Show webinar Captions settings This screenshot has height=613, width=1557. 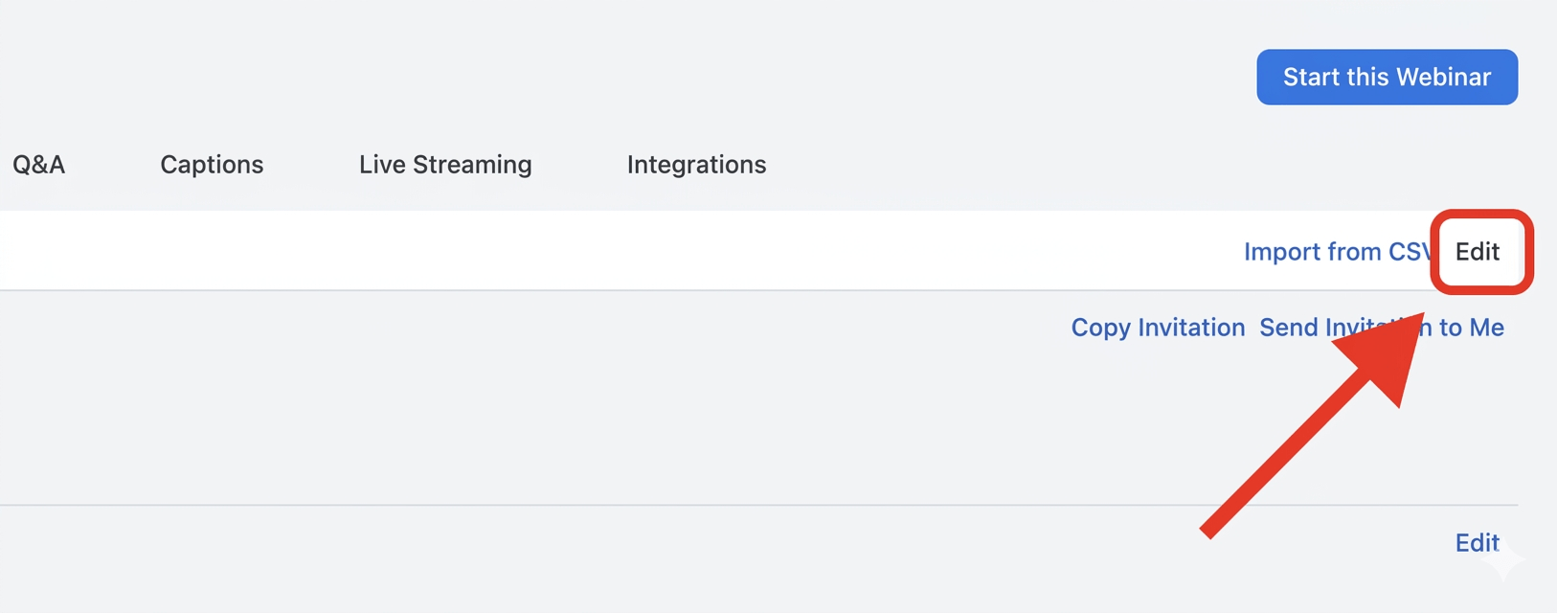pyautogui.click(x=212, y=165)
